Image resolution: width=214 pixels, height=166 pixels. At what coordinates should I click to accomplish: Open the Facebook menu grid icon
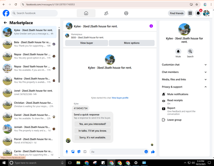click(x=190, y=13)
